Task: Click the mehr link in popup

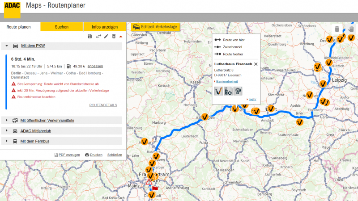Action: 252,99
